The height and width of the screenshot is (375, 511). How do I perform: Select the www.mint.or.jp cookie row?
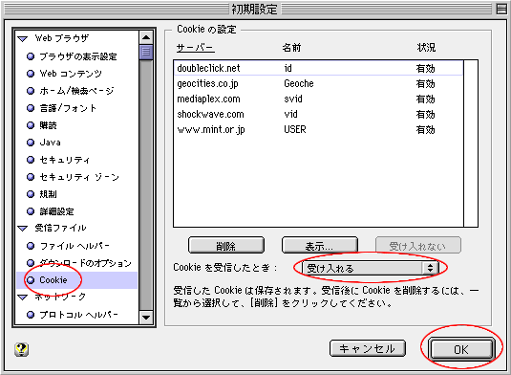(318, 130)
